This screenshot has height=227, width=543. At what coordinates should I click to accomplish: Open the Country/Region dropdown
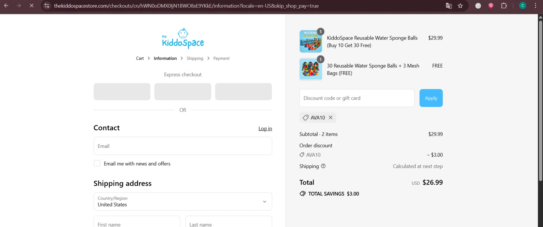coord(183,201)
